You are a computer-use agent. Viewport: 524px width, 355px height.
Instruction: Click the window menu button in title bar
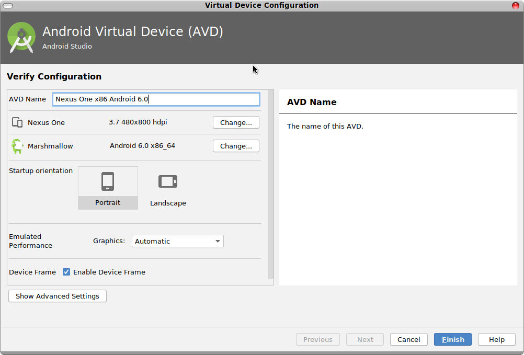click(8, 5)
